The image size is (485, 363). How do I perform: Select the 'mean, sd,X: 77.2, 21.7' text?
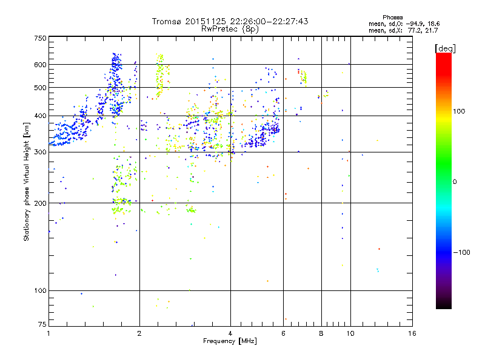tap(403, 30)
